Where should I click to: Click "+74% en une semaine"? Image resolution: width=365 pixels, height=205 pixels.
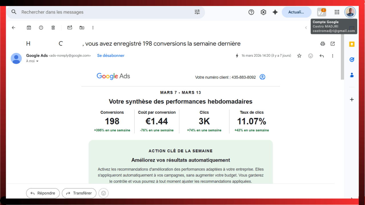point(204,130)
